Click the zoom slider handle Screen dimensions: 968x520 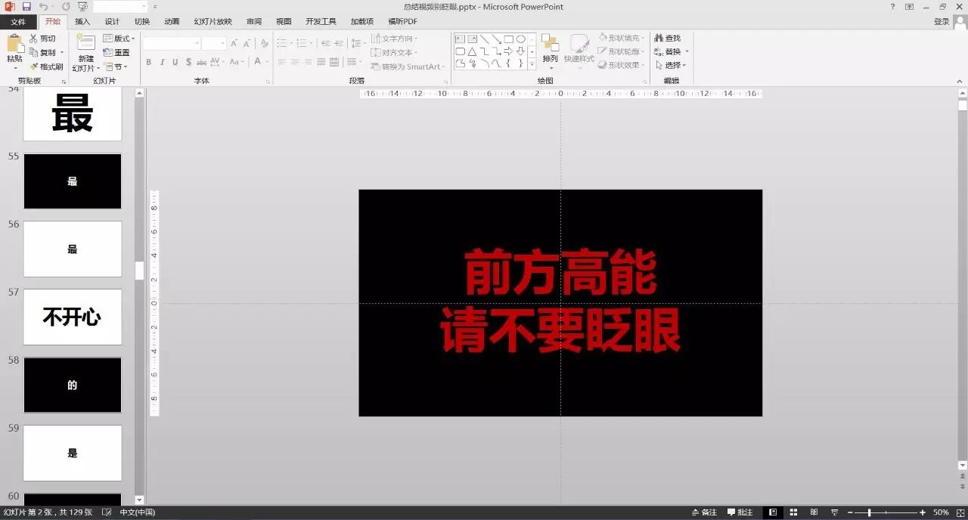(869, 512)
